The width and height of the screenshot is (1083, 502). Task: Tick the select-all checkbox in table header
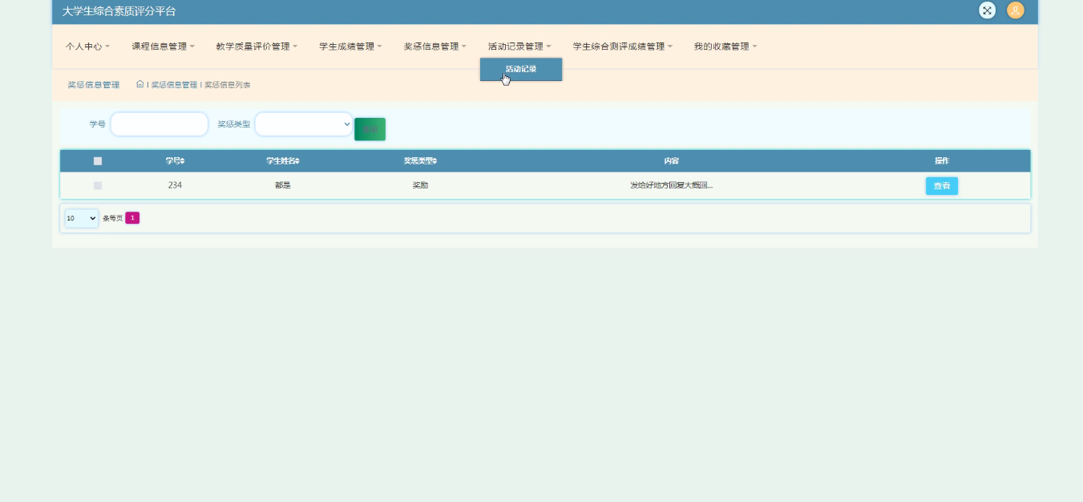[98, 161]
